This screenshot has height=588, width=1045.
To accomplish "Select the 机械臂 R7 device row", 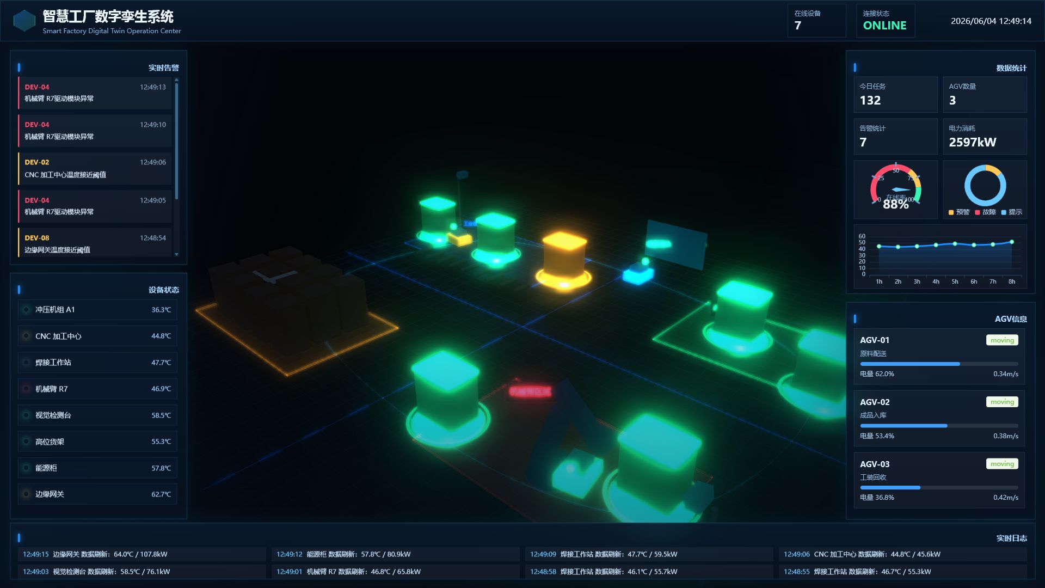I will [x=97, y=389].
